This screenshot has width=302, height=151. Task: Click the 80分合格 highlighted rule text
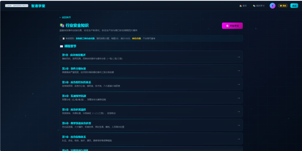point(137,38)
